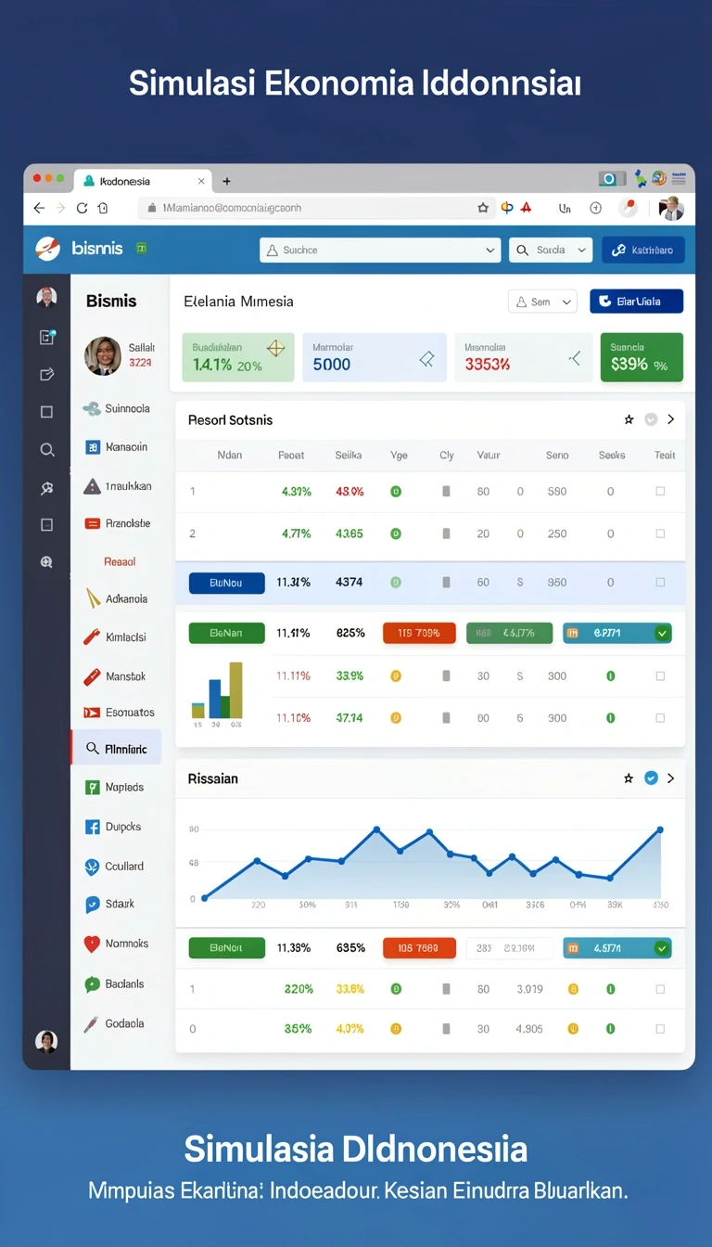Viewport: 712px width, 1247px height.
Task: Switch to the Ikodonesia browser tab
Action: click(x=145, y=181)
